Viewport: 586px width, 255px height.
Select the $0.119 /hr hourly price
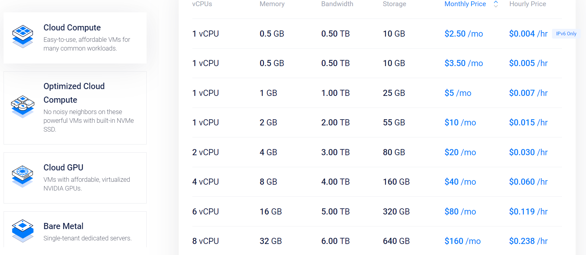point(528,212)
